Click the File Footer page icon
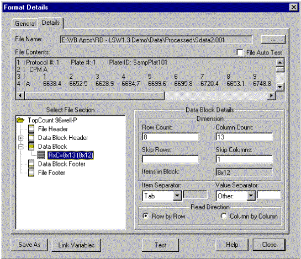 pyautogui.click(x=31, y=172)
